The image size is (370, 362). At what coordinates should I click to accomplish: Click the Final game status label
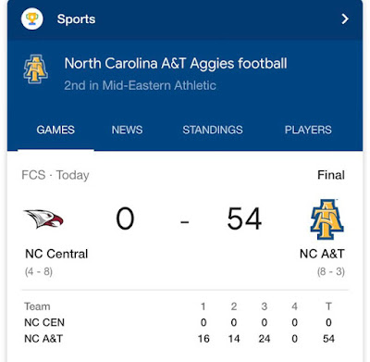point(331,175)
